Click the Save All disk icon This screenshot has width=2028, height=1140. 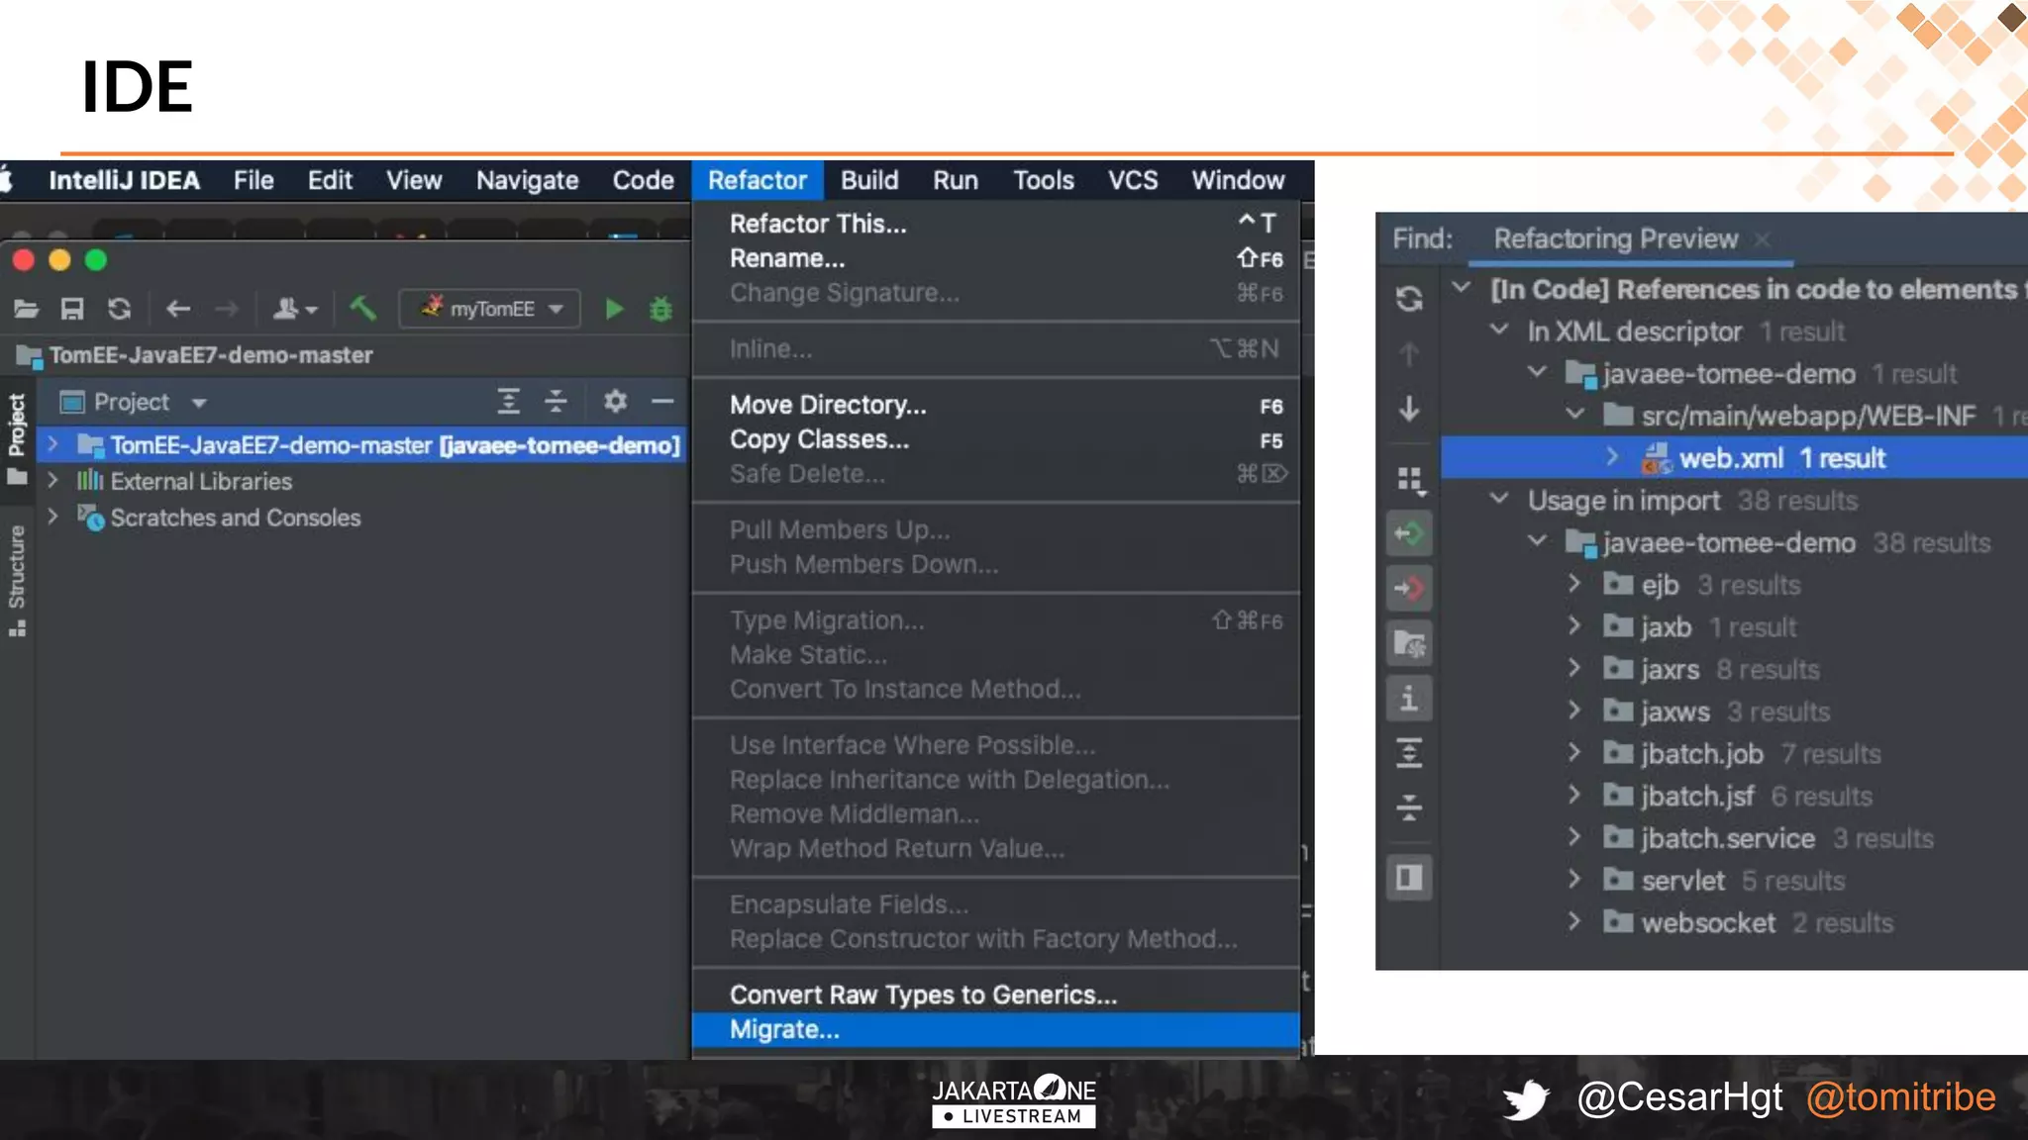[72, 309]
